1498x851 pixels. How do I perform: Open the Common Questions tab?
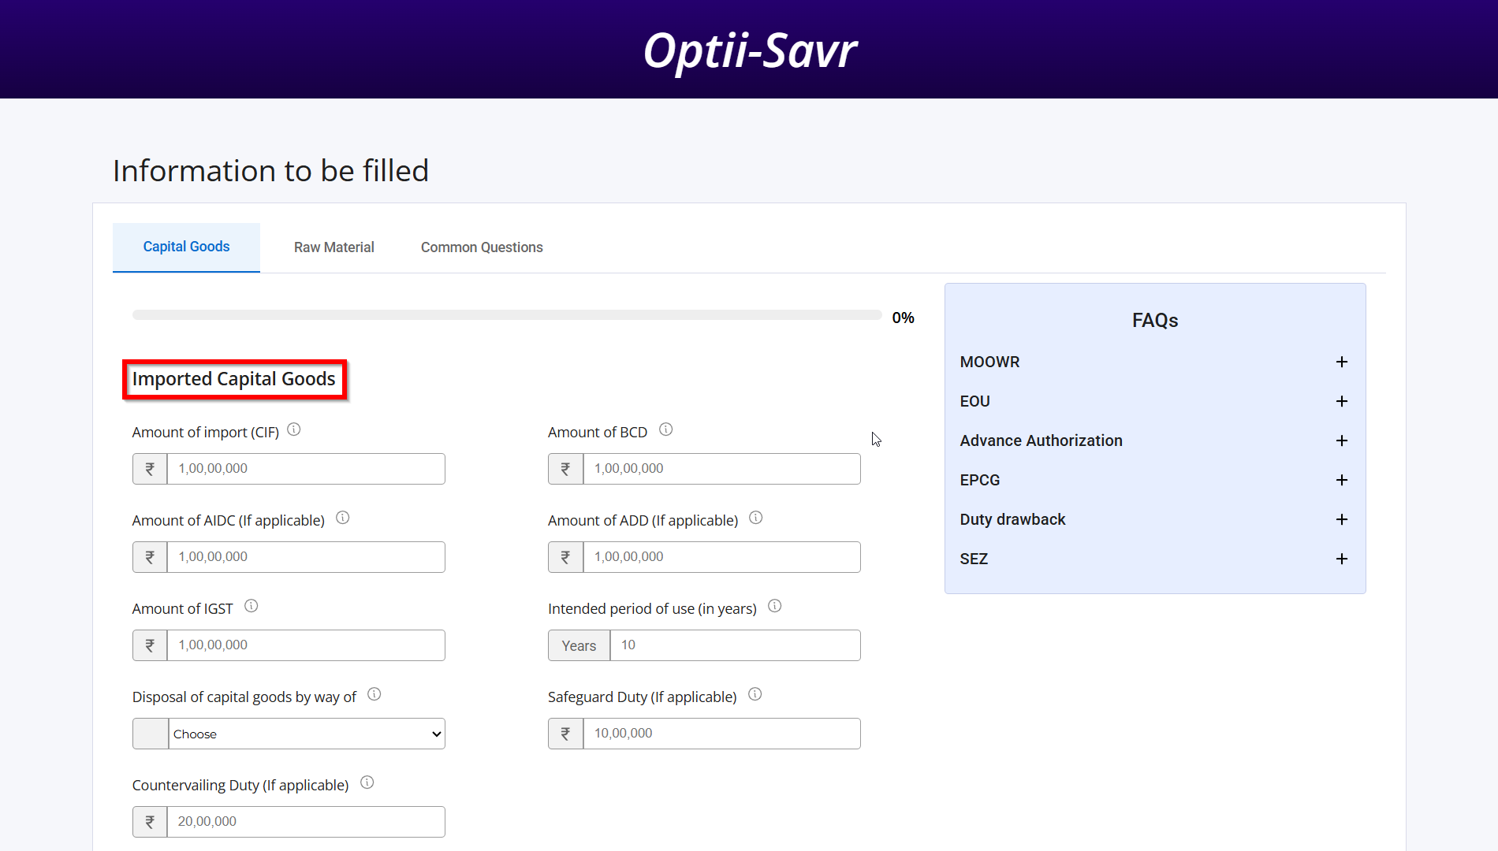[482, 247]
